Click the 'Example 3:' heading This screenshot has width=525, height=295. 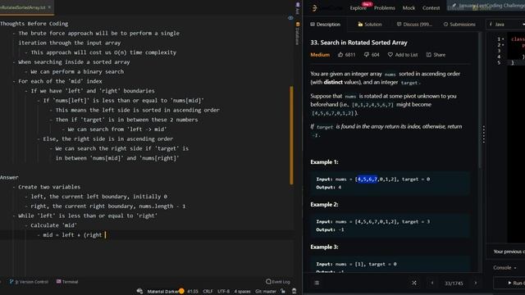pos(324,247)
